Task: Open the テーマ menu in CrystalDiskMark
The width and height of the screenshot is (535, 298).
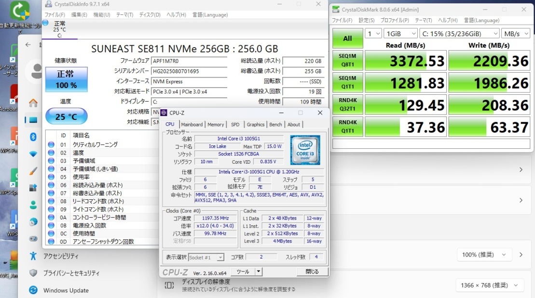Action: tap(423, 20)
